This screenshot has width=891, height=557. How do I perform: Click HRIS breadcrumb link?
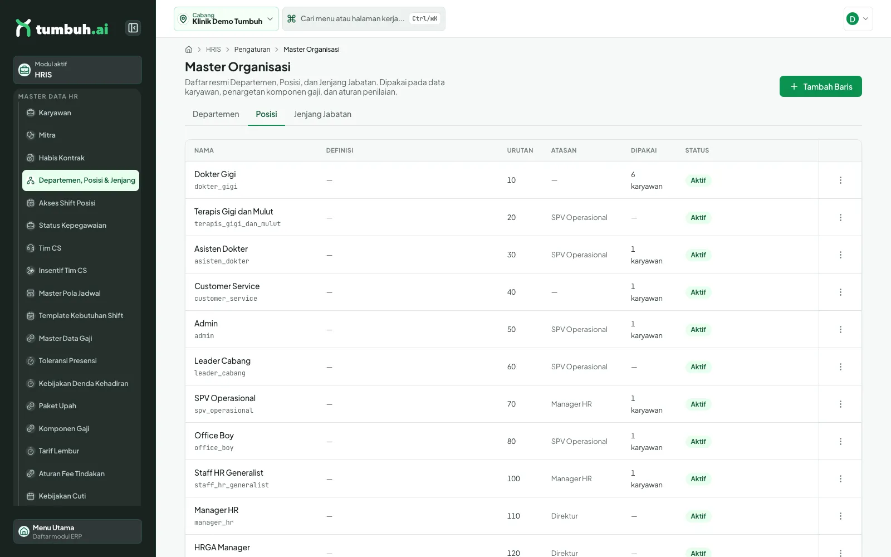213,50
